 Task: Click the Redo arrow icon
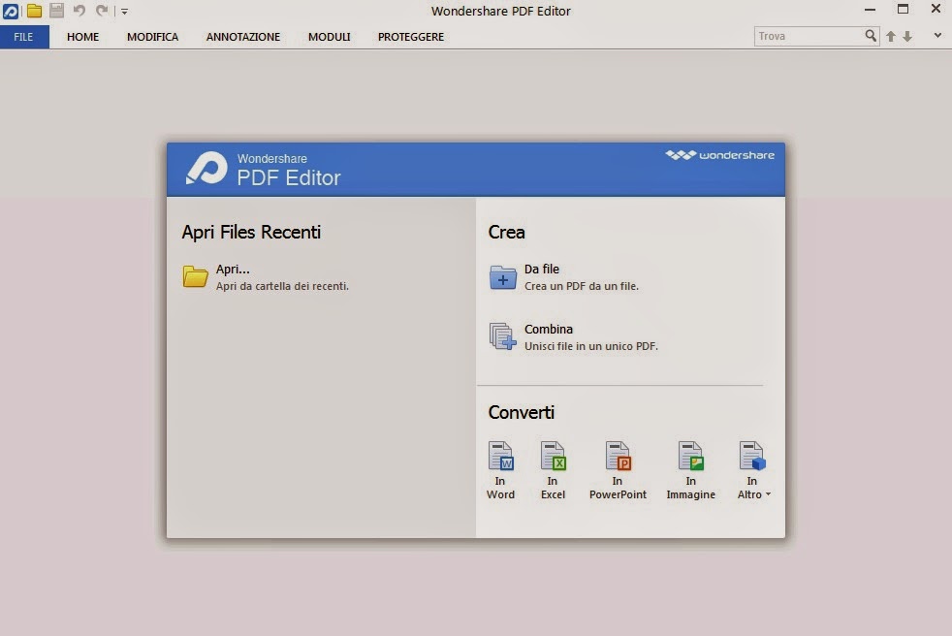point(102,11)
